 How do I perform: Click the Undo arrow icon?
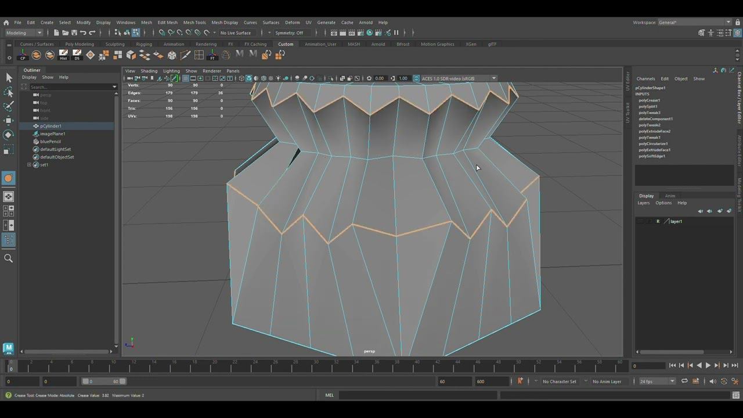tap(83, 33)
